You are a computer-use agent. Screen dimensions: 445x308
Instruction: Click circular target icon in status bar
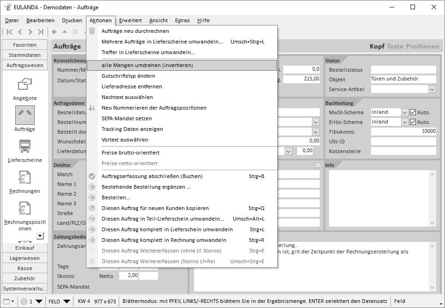[24, 302]
